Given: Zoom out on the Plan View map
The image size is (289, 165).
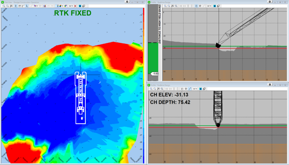Looking at the screenshot, I should point(7,6).
